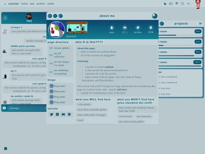Click the pink character figure in the top corner
This screenshot has height=154, width=205.
pos(198,4)
